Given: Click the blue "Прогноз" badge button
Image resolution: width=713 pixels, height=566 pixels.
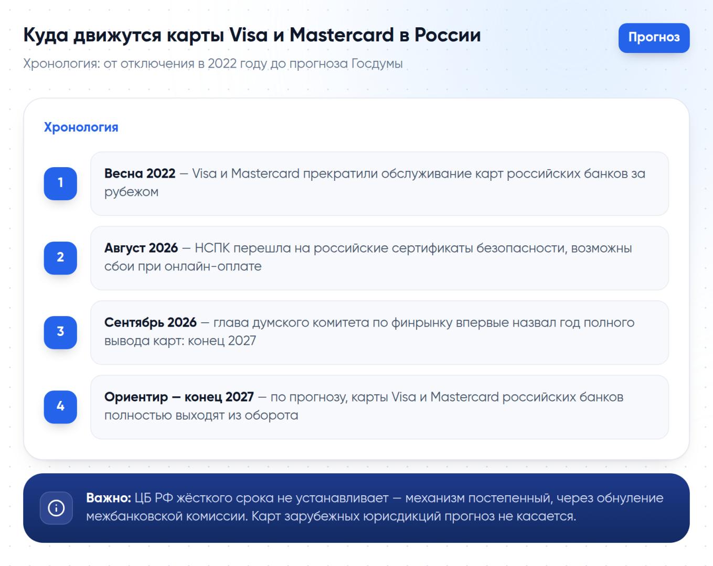Looking at the screenshot, I should click(x=654, y=38).
